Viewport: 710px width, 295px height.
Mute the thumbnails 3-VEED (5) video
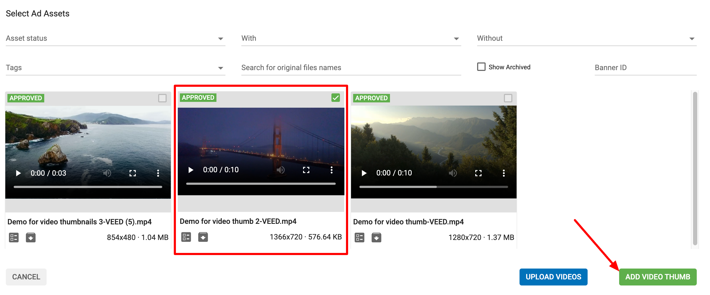[107, 173]
